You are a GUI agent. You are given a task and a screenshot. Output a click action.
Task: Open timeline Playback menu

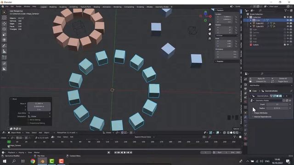(12, 153)
